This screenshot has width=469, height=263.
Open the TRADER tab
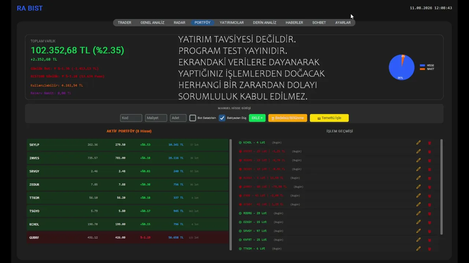coord(125,23)
